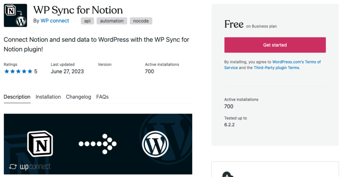Open the Changelog tab

[79, 97]
